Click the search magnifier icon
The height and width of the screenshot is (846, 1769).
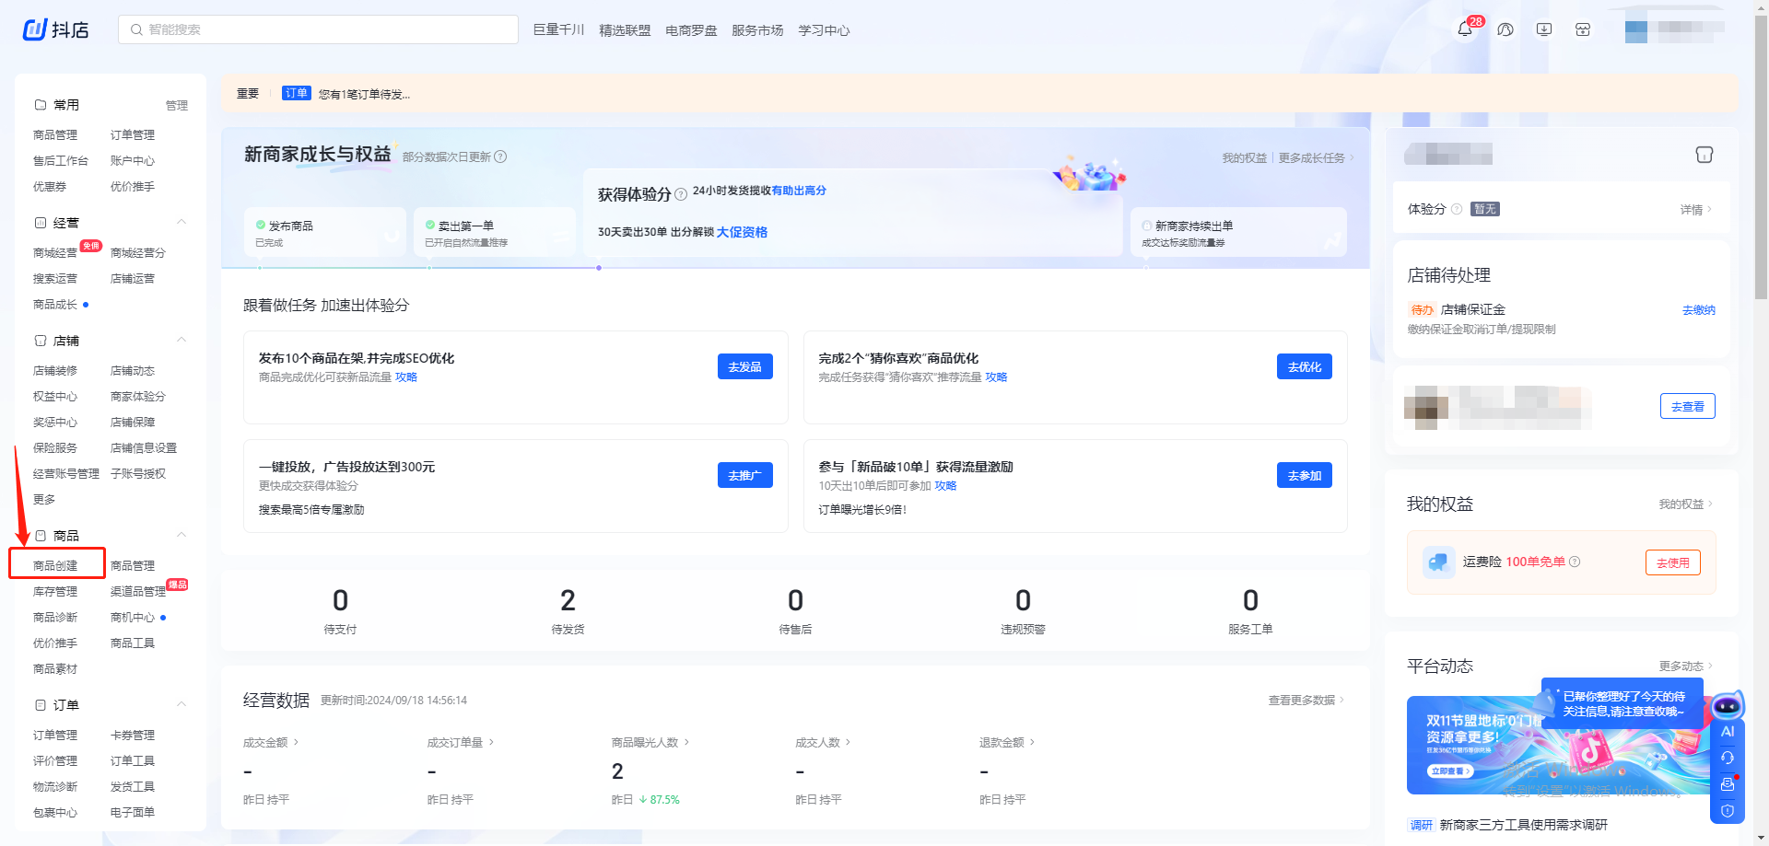(x=136, y=29)
